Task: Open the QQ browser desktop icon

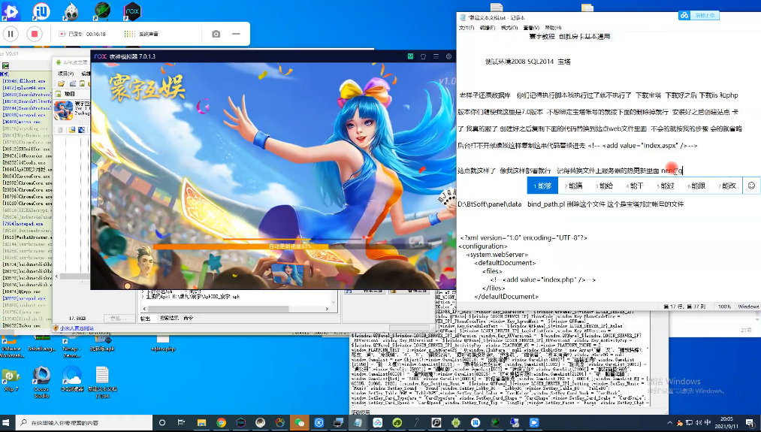Action: 72,379
